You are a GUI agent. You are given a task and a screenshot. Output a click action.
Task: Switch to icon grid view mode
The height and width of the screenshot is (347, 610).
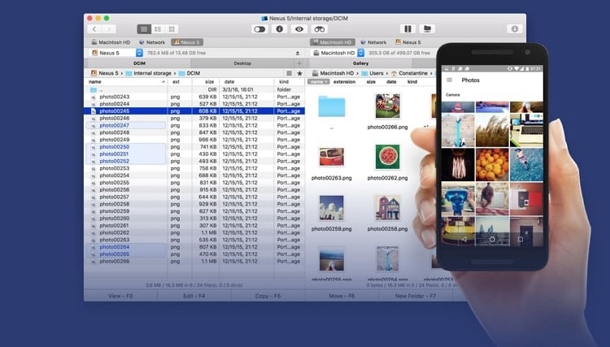coord(172,29)
